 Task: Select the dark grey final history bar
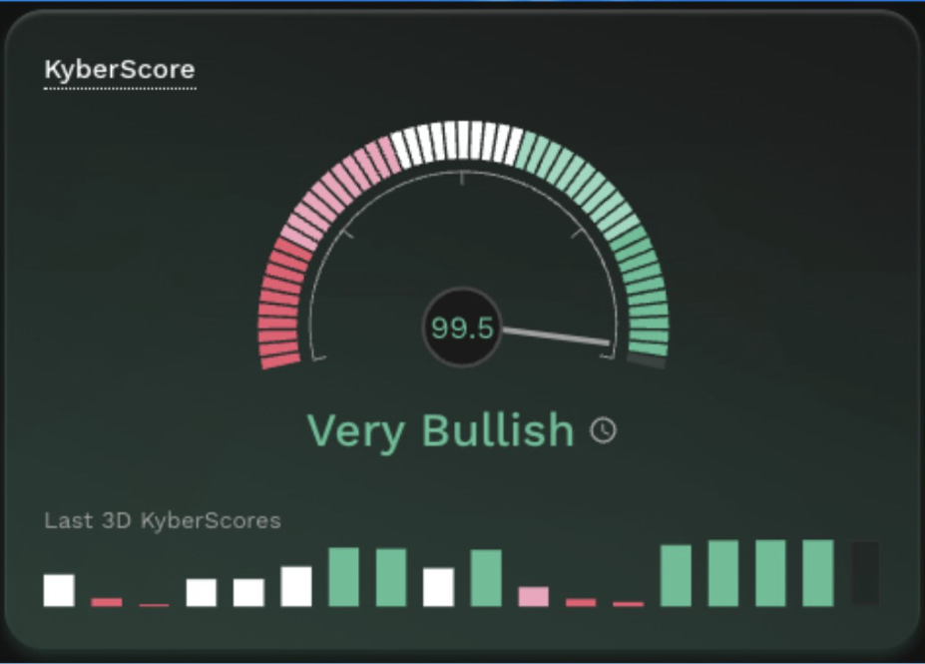tap(865, 573)
